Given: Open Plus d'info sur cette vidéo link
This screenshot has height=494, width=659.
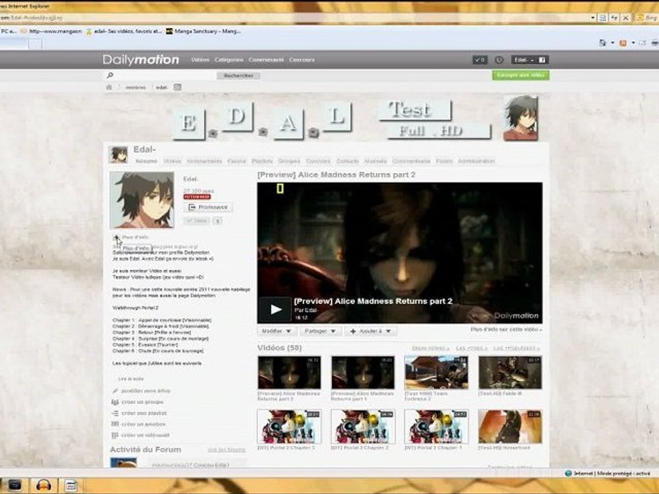Looking at the screenshot, I should [506, 330].
